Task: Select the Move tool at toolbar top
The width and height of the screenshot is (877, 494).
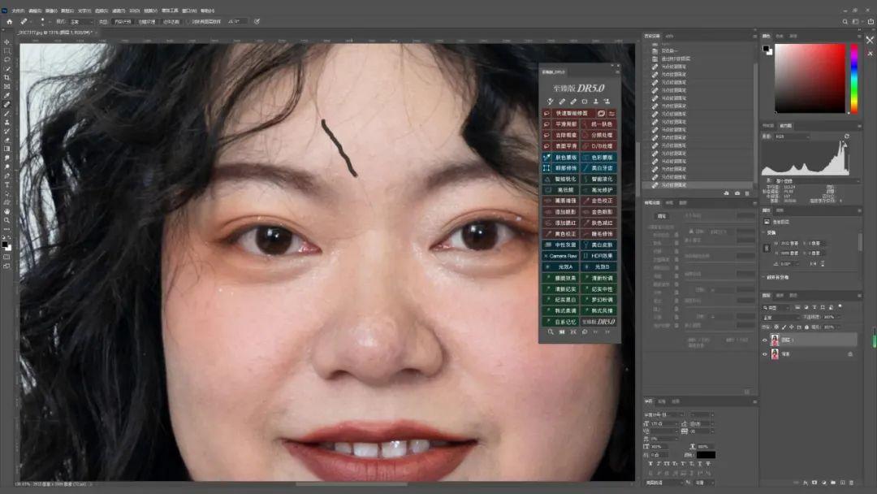Action: click(6, 41)
